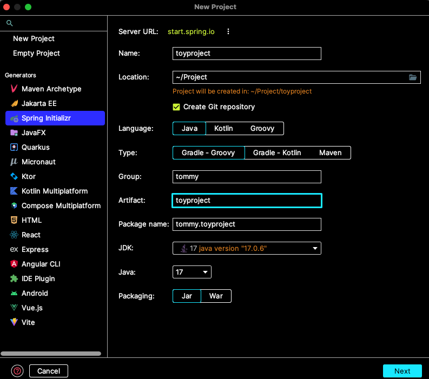Select Kotlin language option

point(223,129)
